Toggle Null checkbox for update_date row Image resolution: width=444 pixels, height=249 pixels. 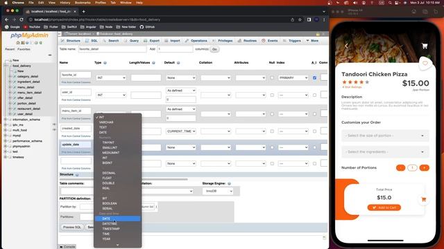point(272,147)
